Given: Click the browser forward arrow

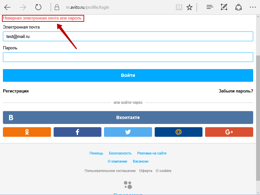Looking at the screenshot, I should (x=23, y=7).
